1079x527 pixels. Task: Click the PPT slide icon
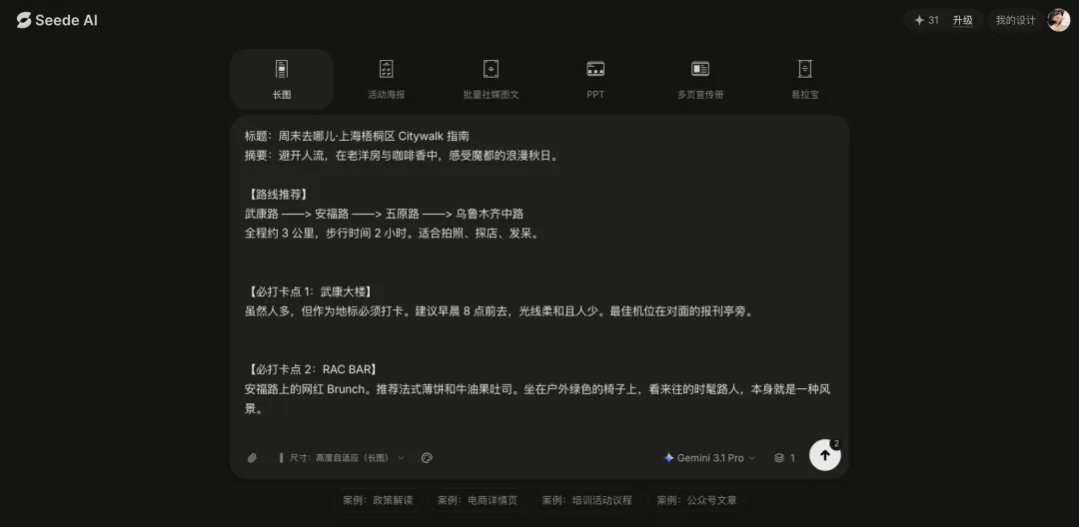click(595, 69)
